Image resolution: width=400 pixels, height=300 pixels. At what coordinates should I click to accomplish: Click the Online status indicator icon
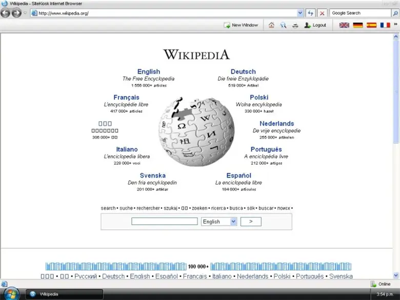pyautogui.click(x=373, y=284)
